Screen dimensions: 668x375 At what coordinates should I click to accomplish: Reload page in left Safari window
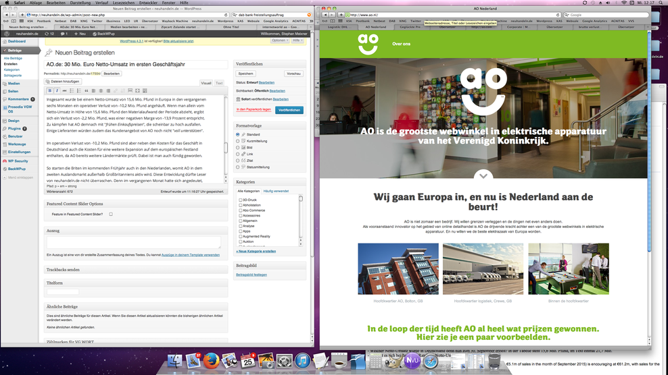[x=226, y=15]
